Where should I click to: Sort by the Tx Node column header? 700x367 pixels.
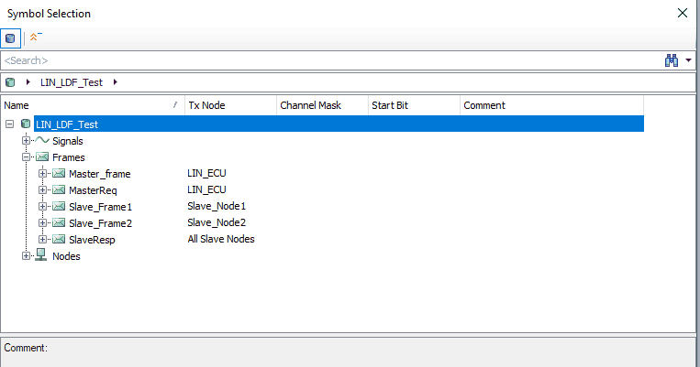(x=230, y=105)
